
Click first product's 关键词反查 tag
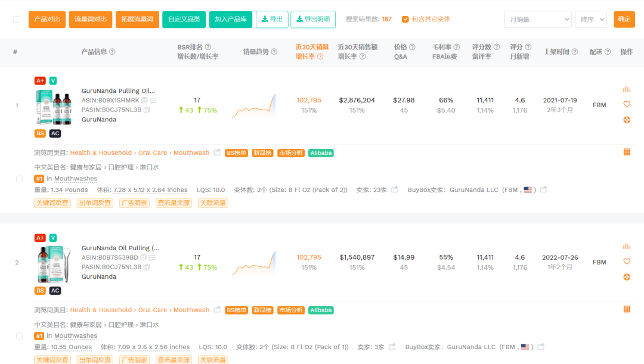pos(52,203)
